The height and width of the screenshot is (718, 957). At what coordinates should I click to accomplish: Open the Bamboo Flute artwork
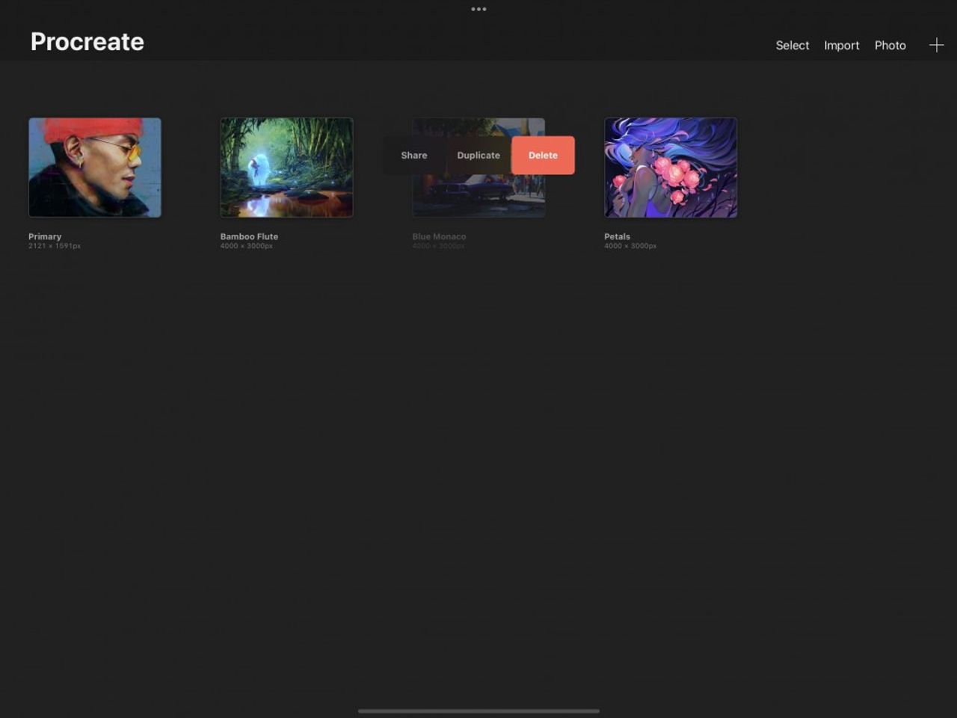tap(286, 167)
